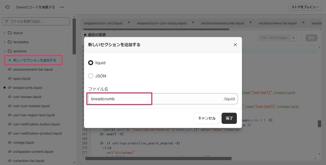
Task: Select the liquid radio button
Action: (90, 63)
